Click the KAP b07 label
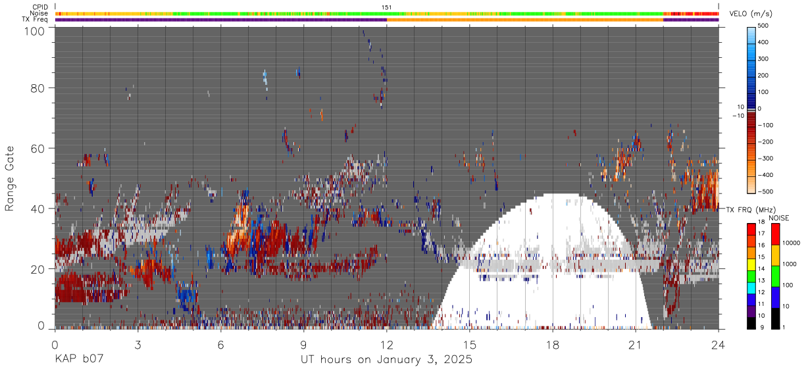The width and height of the screenshot is (808, 373). pyautogui.click(x=79, y=359)
